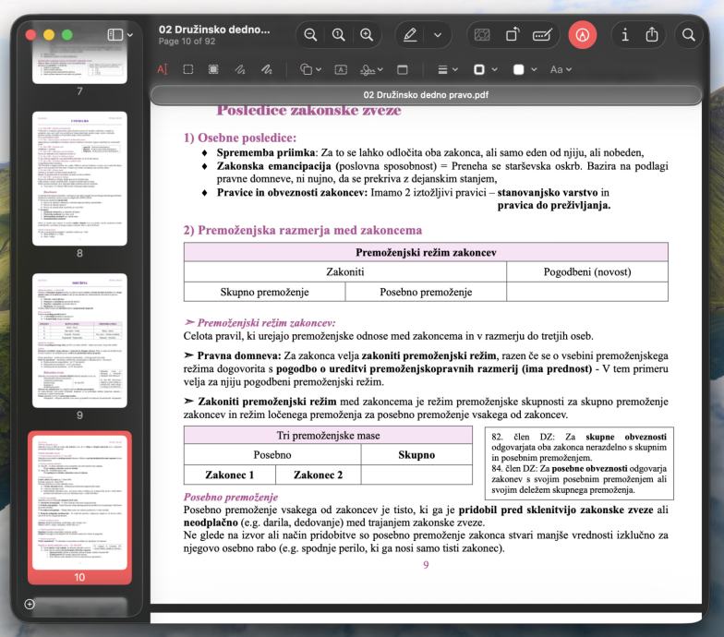Open the highlight color dropdown arrow

pyautogui.click(x=438, y=35)
